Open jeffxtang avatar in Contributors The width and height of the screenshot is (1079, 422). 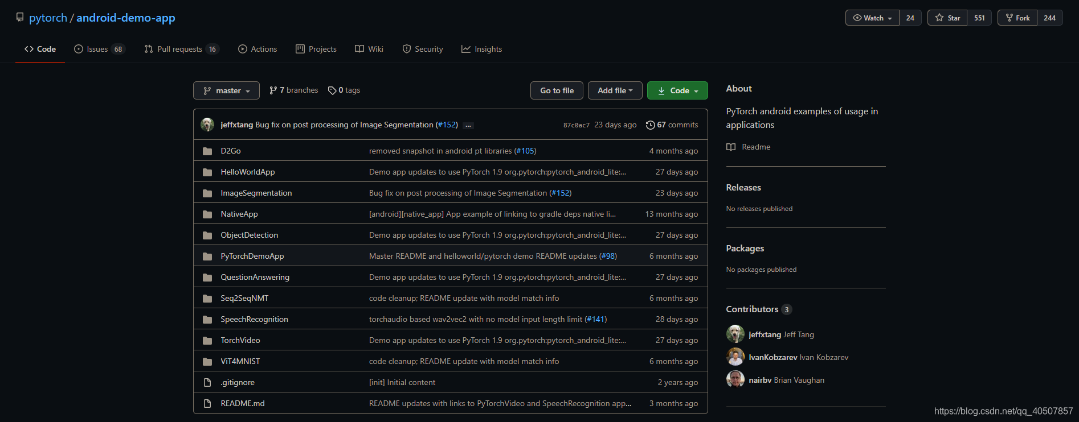735,334
